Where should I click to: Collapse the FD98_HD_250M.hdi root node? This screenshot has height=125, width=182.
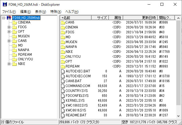pyautogui.click(x=3, y=18)
